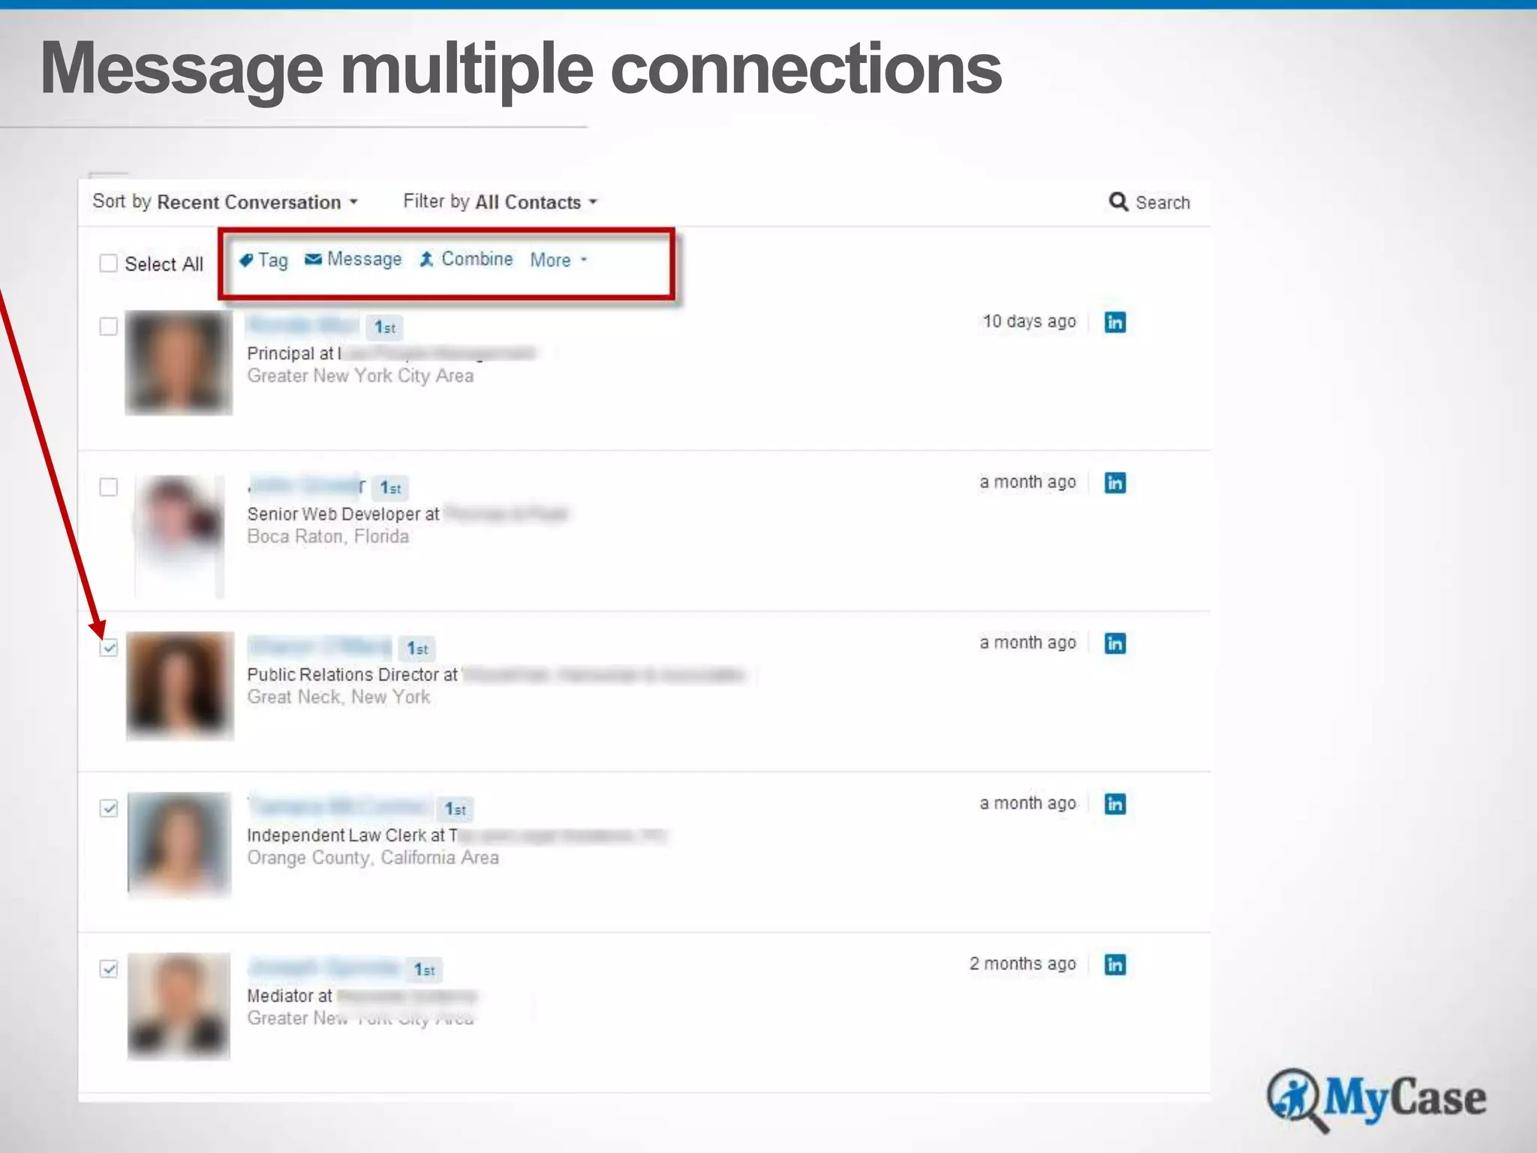Screen dimensions: 1537x1153
Task: Click the 1st badge of Principal contact
Action: 385,327
